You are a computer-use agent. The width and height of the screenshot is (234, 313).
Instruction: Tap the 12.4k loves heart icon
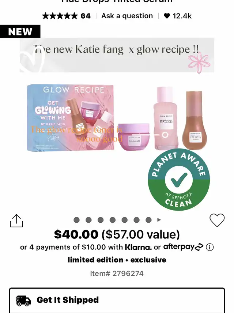pyautogui.click(x=167, y=16)
